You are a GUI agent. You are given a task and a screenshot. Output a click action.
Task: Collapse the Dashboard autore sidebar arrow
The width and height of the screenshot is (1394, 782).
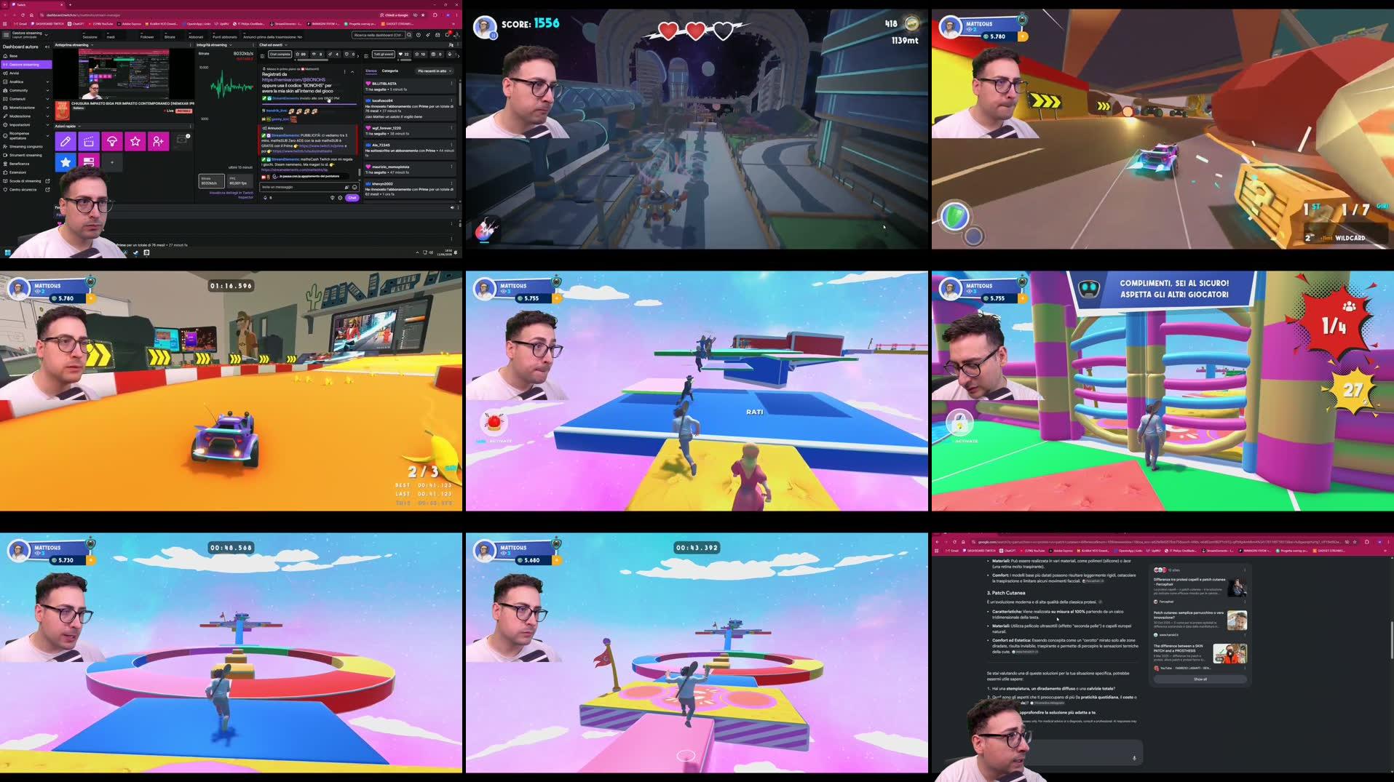coord(47,47)
